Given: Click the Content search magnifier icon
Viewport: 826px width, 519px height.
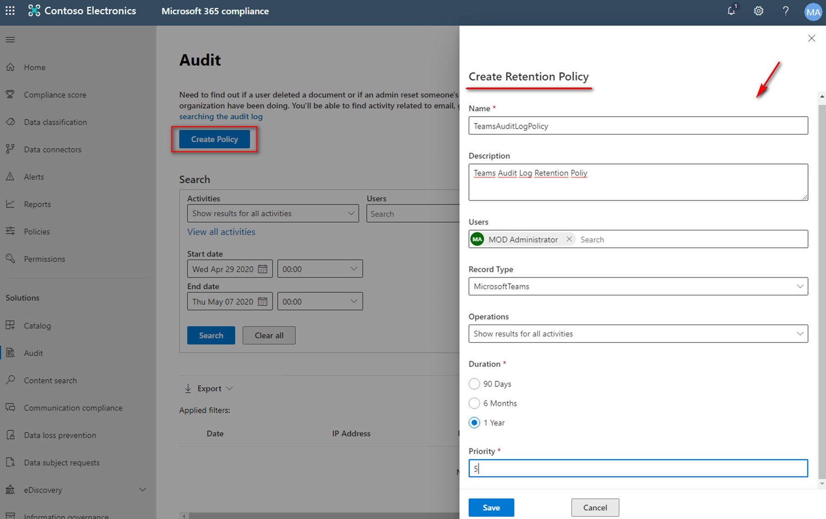Looking at the screenshot, I should click(x=11, y=380).
